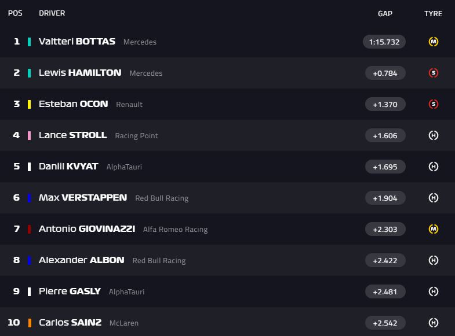Viewport: 455px width, 336px height.
Task: Click Stroll's hard tyre icon
Action: point(433,135)
